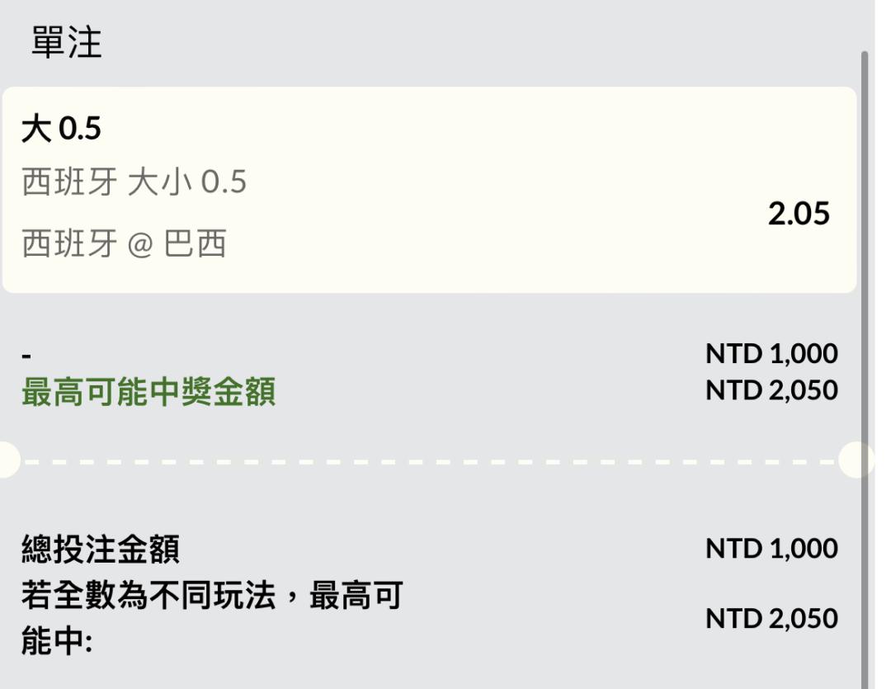
Task: Click the 能中: text line
Action: coord(56,641)
